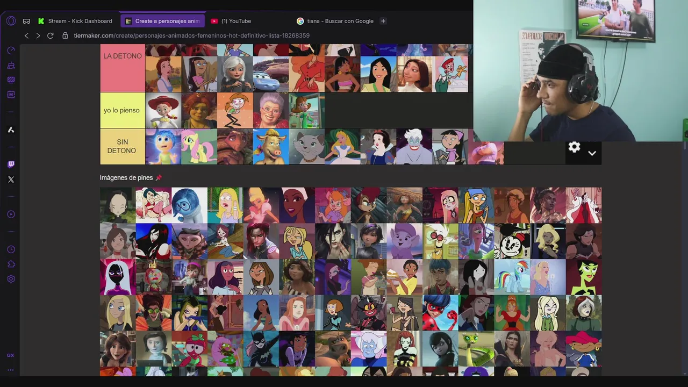Pick Cruella de Vil from pin images
The height and width of the screenshot is (387, 688).
[x=584, y=205]
